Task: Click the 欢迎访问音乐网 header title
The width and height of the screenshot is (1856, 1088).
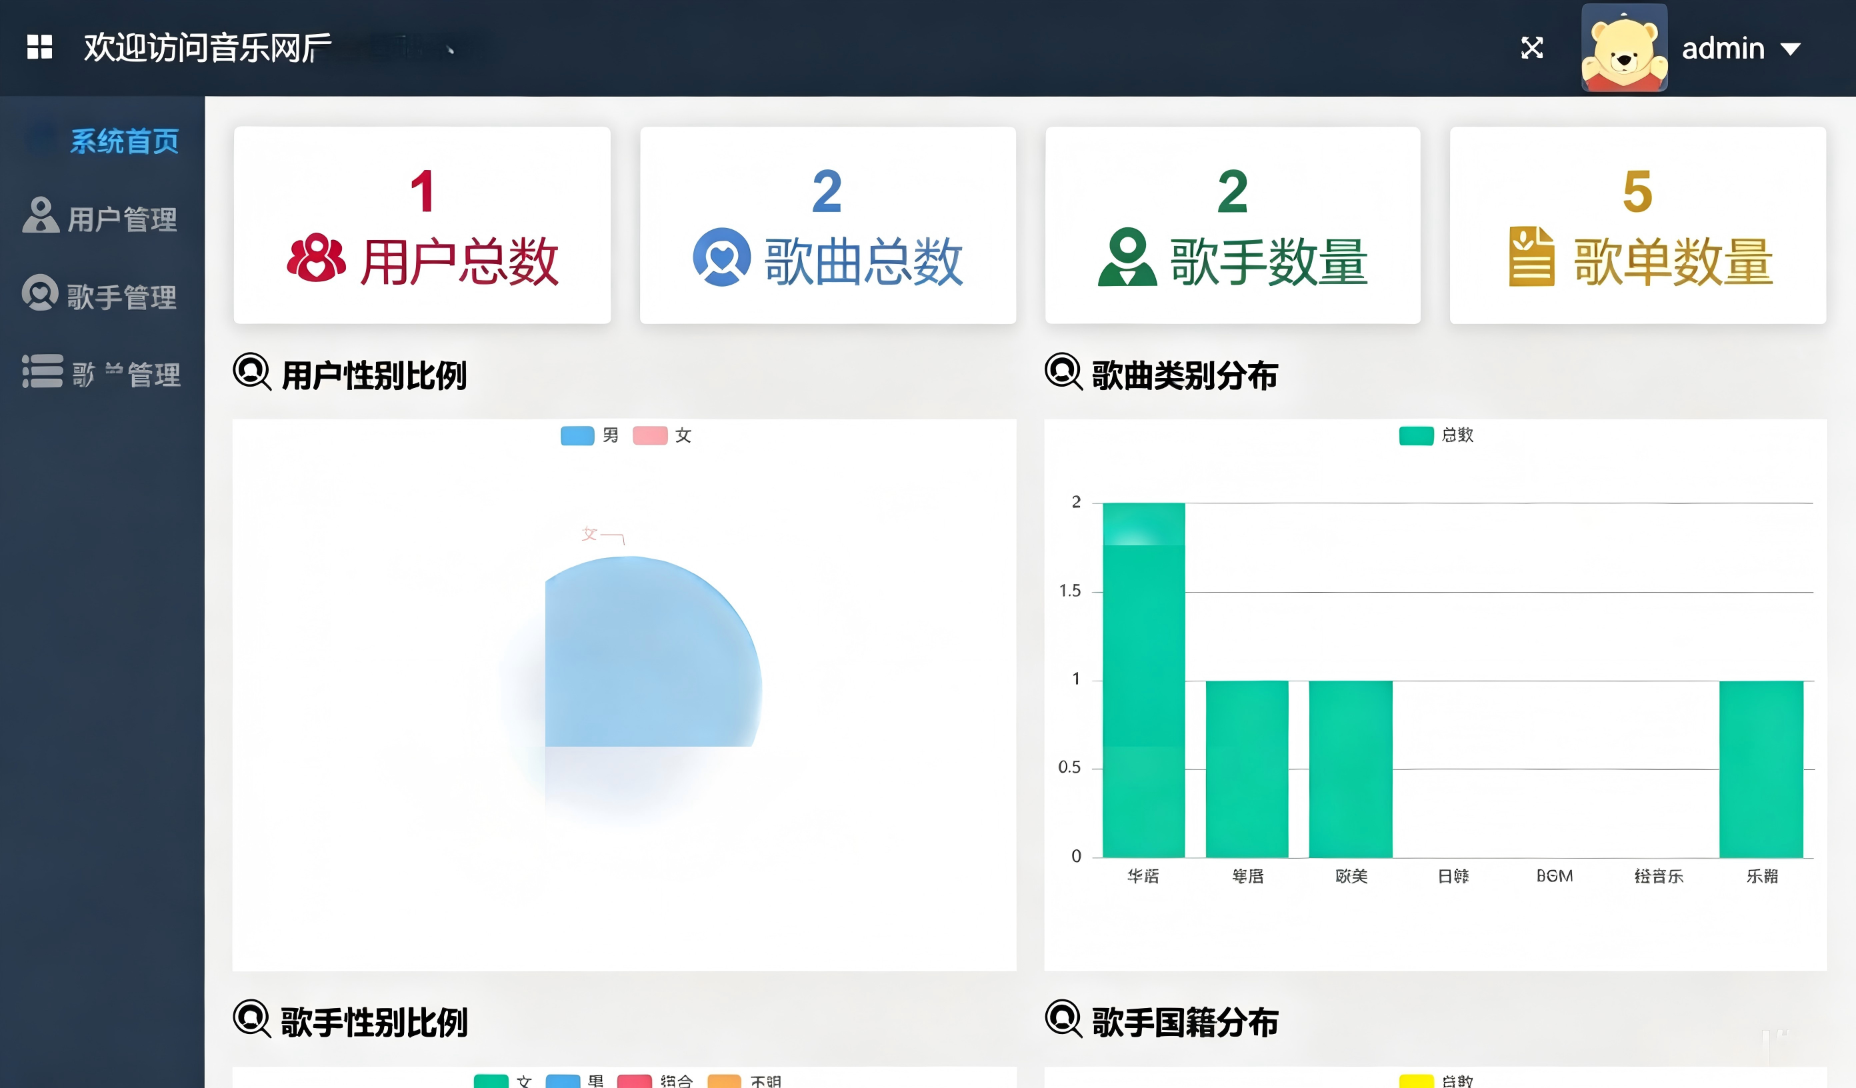Action: point(208,48)
